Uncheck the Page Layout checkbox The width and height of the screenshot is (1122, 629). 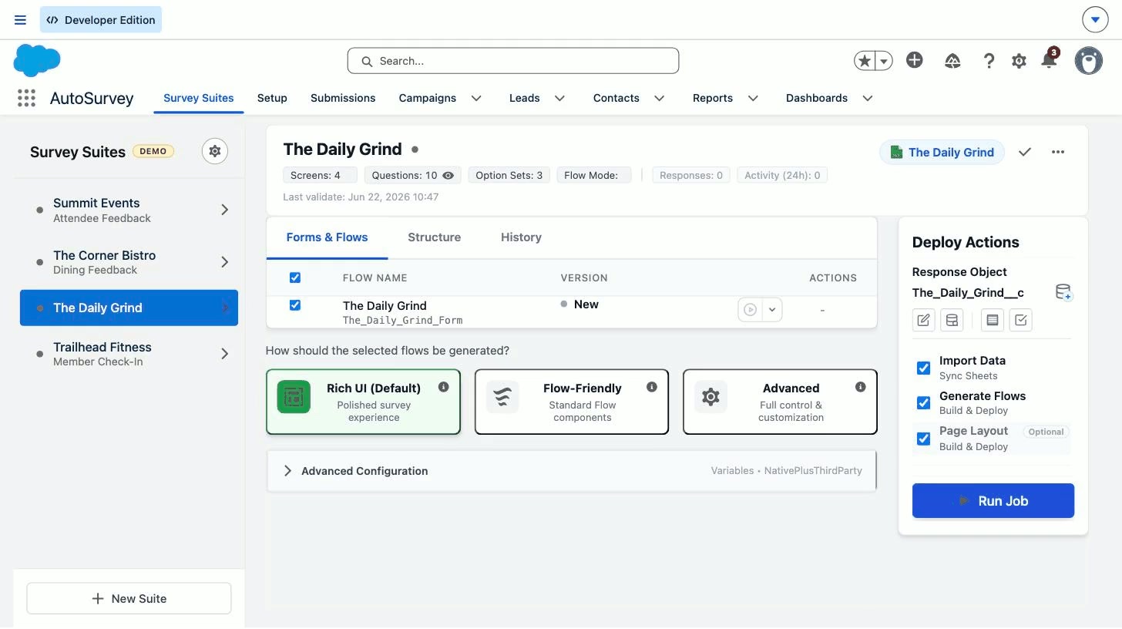click(x=923, y=439)
